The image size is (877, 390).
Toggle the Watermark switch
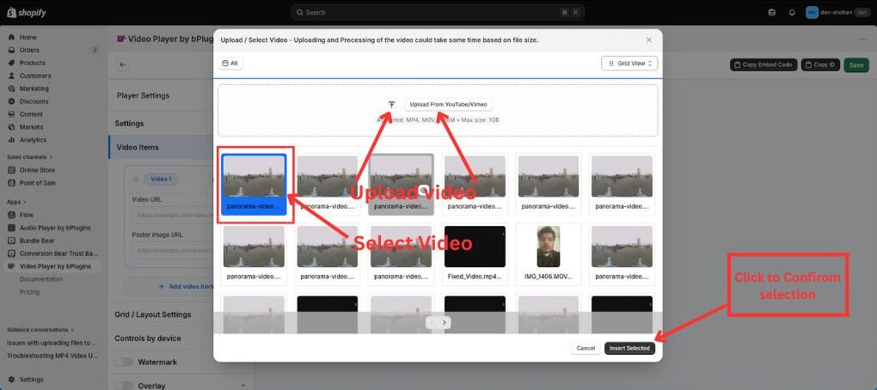[124, 363]
